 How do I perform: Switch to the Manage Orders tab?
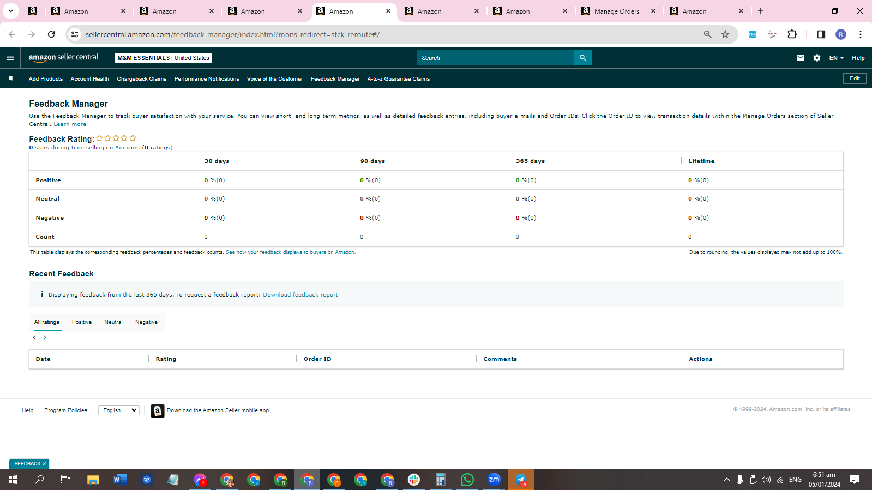pyautogui.click(x=616, y=11)
